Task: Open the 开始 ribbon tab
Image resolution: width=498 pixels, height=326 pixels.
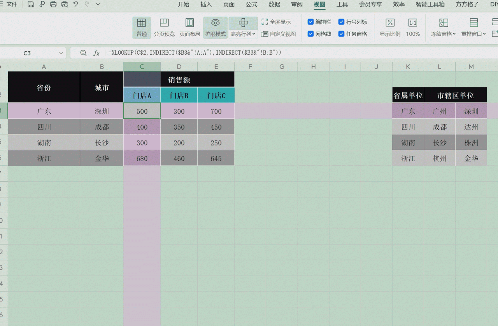Action: coord(184,4)
